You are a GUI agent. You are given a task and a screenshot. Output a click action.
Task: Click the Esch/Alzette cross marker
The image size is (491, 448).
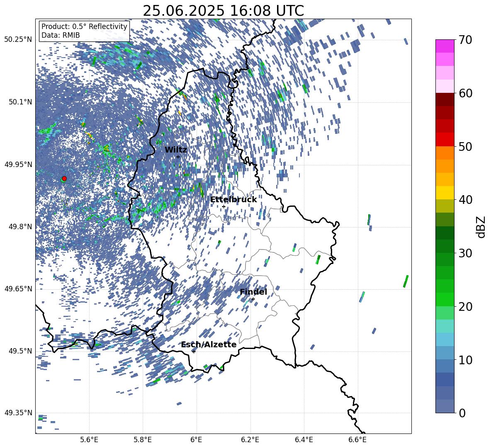tap(194, 351)
